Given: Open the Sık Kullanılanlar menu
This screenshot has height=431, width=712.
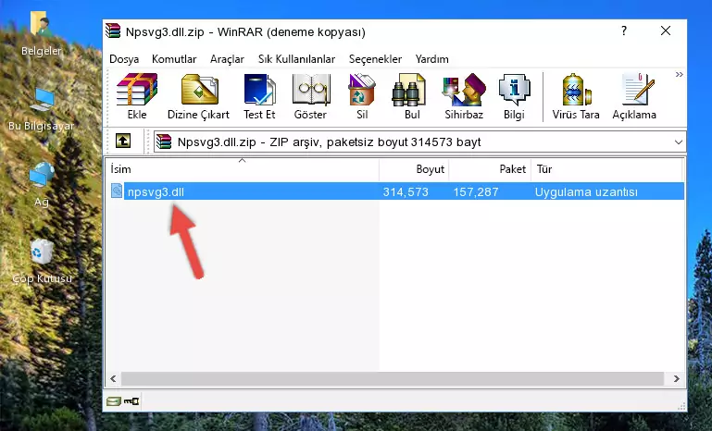Looking at the screenshot, I should 296,59.
